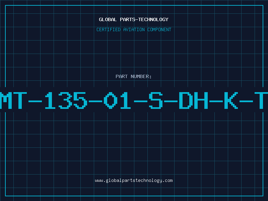Image resolution: width=268 pixels, height=201 pixels.
Task: Click the dash between 01 and S
Action: (141, 102)
